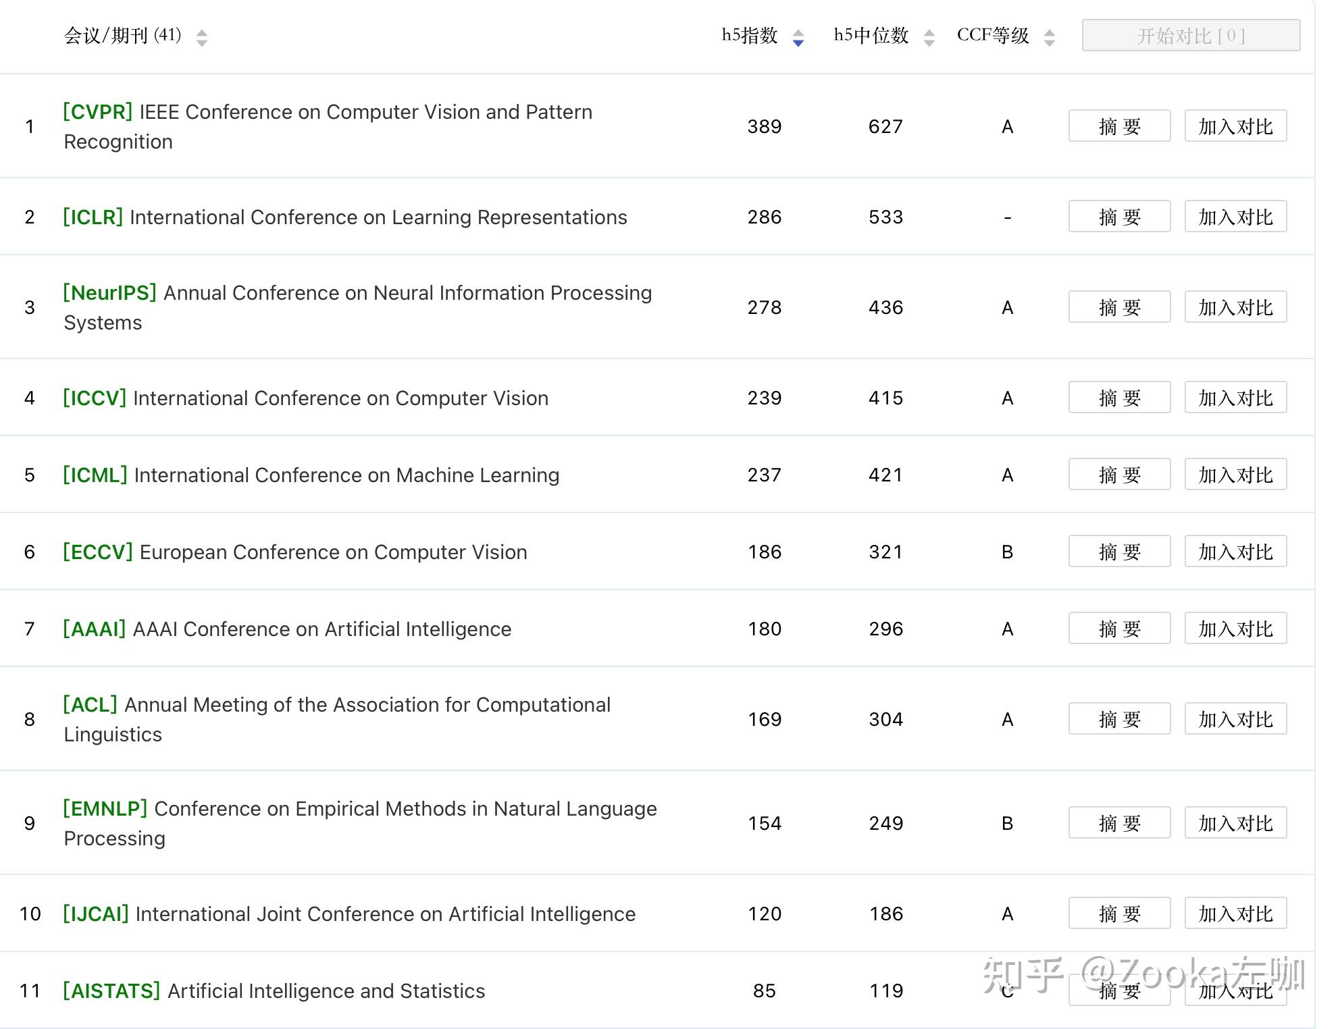This screenshot has height=1029, width=1340.
Task: Open the [ICLR] conference link
Action: pos(93,217)
